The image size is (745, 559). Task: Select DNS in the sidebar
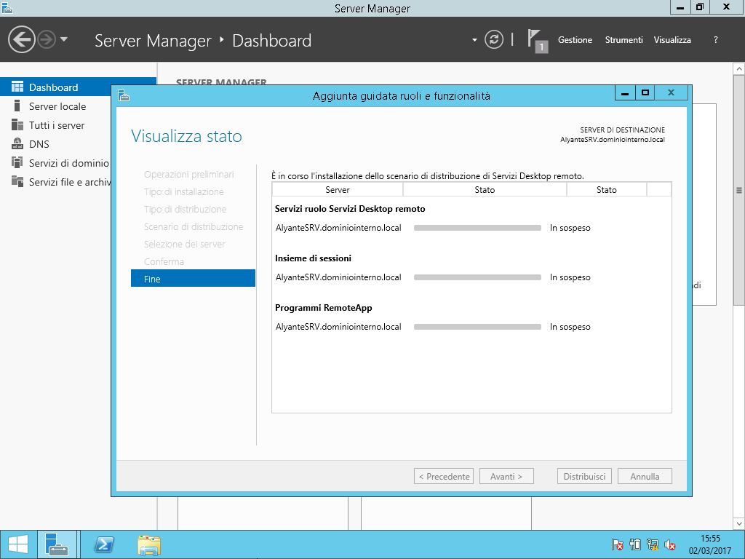click(x=39, y=144)
